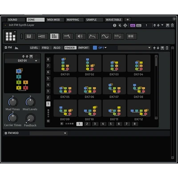This screenshot has width=178, height=178.
Task: Click the Feedback knob
Action: click(x=30, y=118)
